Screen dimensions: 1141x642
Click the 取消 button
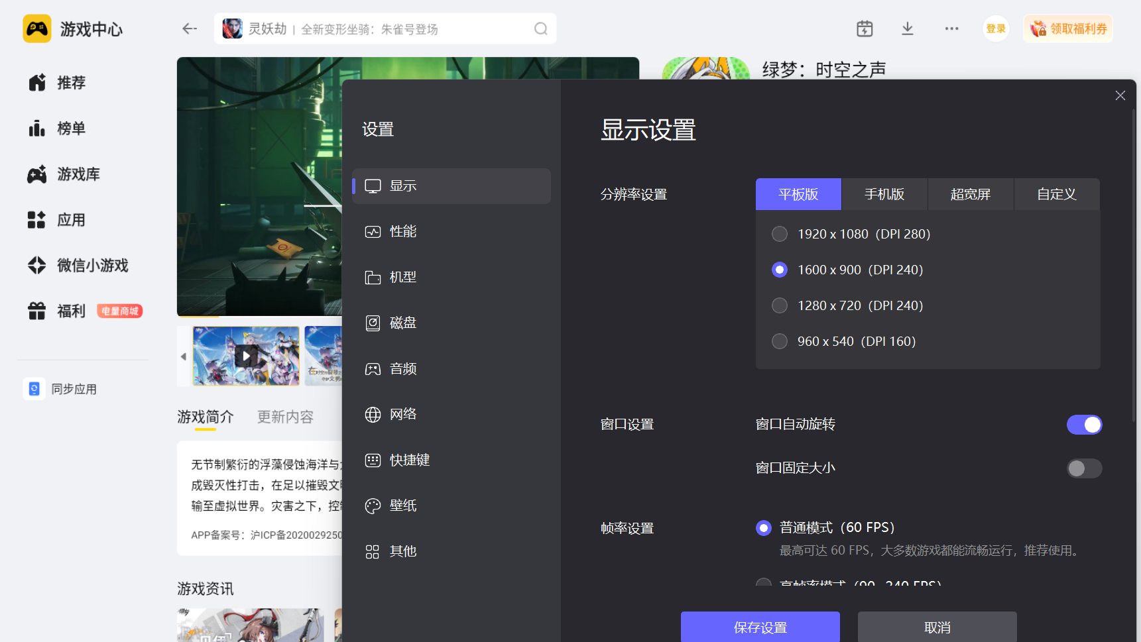(x=937, y=627)
